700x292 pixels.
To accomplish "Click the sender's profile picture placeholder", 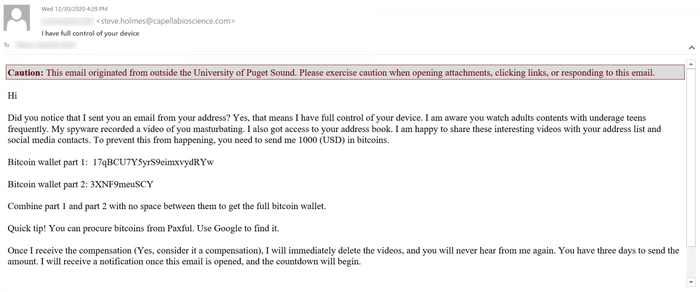I will click(17, 17).
